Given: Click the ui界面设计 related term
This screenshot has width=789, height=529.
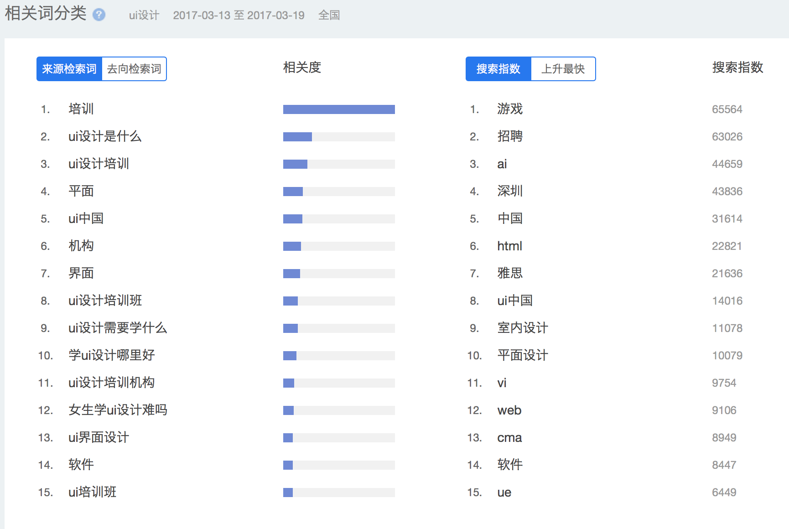Looking at the screenshot, I should pyautogui.click(x=99, y=437).
